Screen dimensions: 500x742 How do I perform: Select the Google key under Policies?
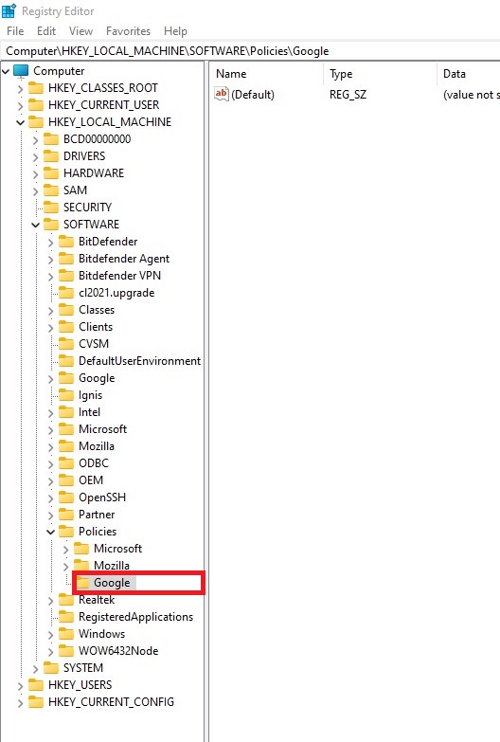coord(112,583)
